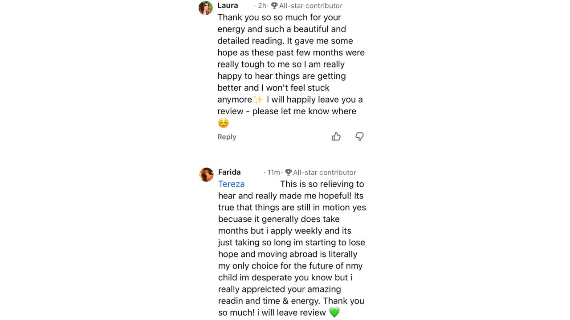Click the green heart emoji in Farida's comment
Viewport: 570px width, 320px height.
coord(334,312)
